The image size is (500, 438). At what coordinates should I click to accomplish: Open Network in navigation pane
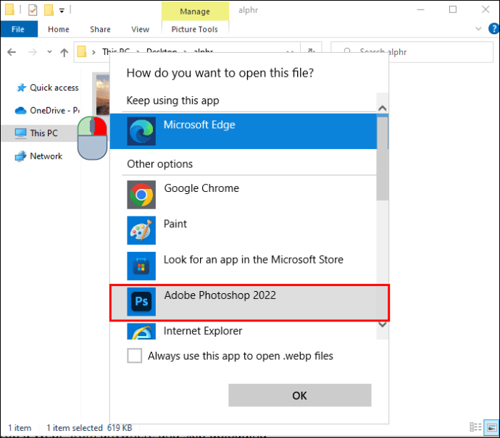[x=38, y=156]
